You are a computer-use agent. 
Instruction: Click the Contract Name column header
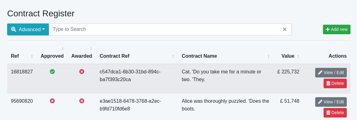click(199, 56)
